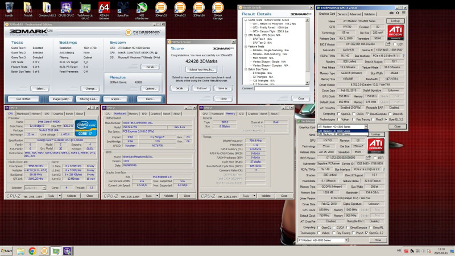Launch the 3DMark03 desktop shortcut
This screenshot has width=455, height=256.
(x=161, y=9)
